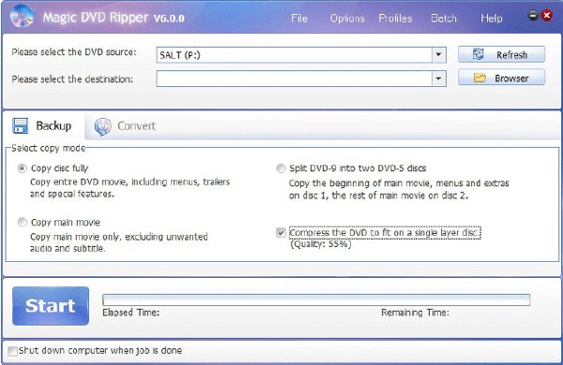Image resolution: width=563 pixels, height=365 pixels.
Task: Click the V6.0.0 version text
Action: (x=169, y=19)
